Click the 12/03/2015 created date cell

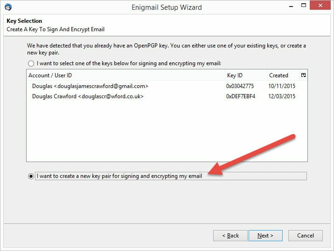[282, 96]
